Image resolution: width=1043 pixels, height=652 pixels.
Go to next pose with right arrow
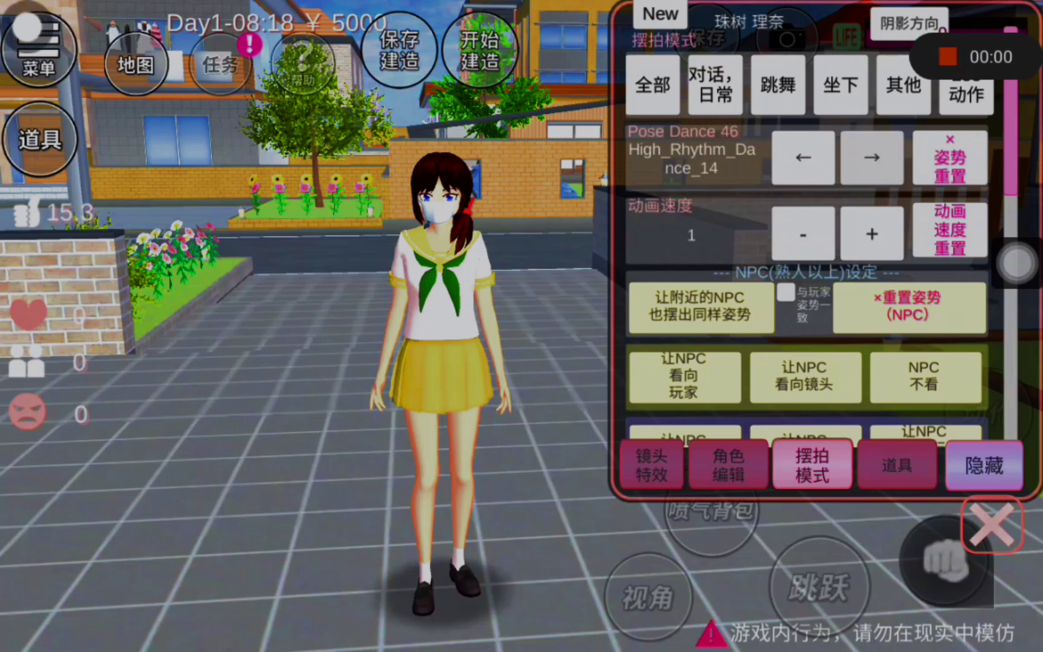coord(872,158)
